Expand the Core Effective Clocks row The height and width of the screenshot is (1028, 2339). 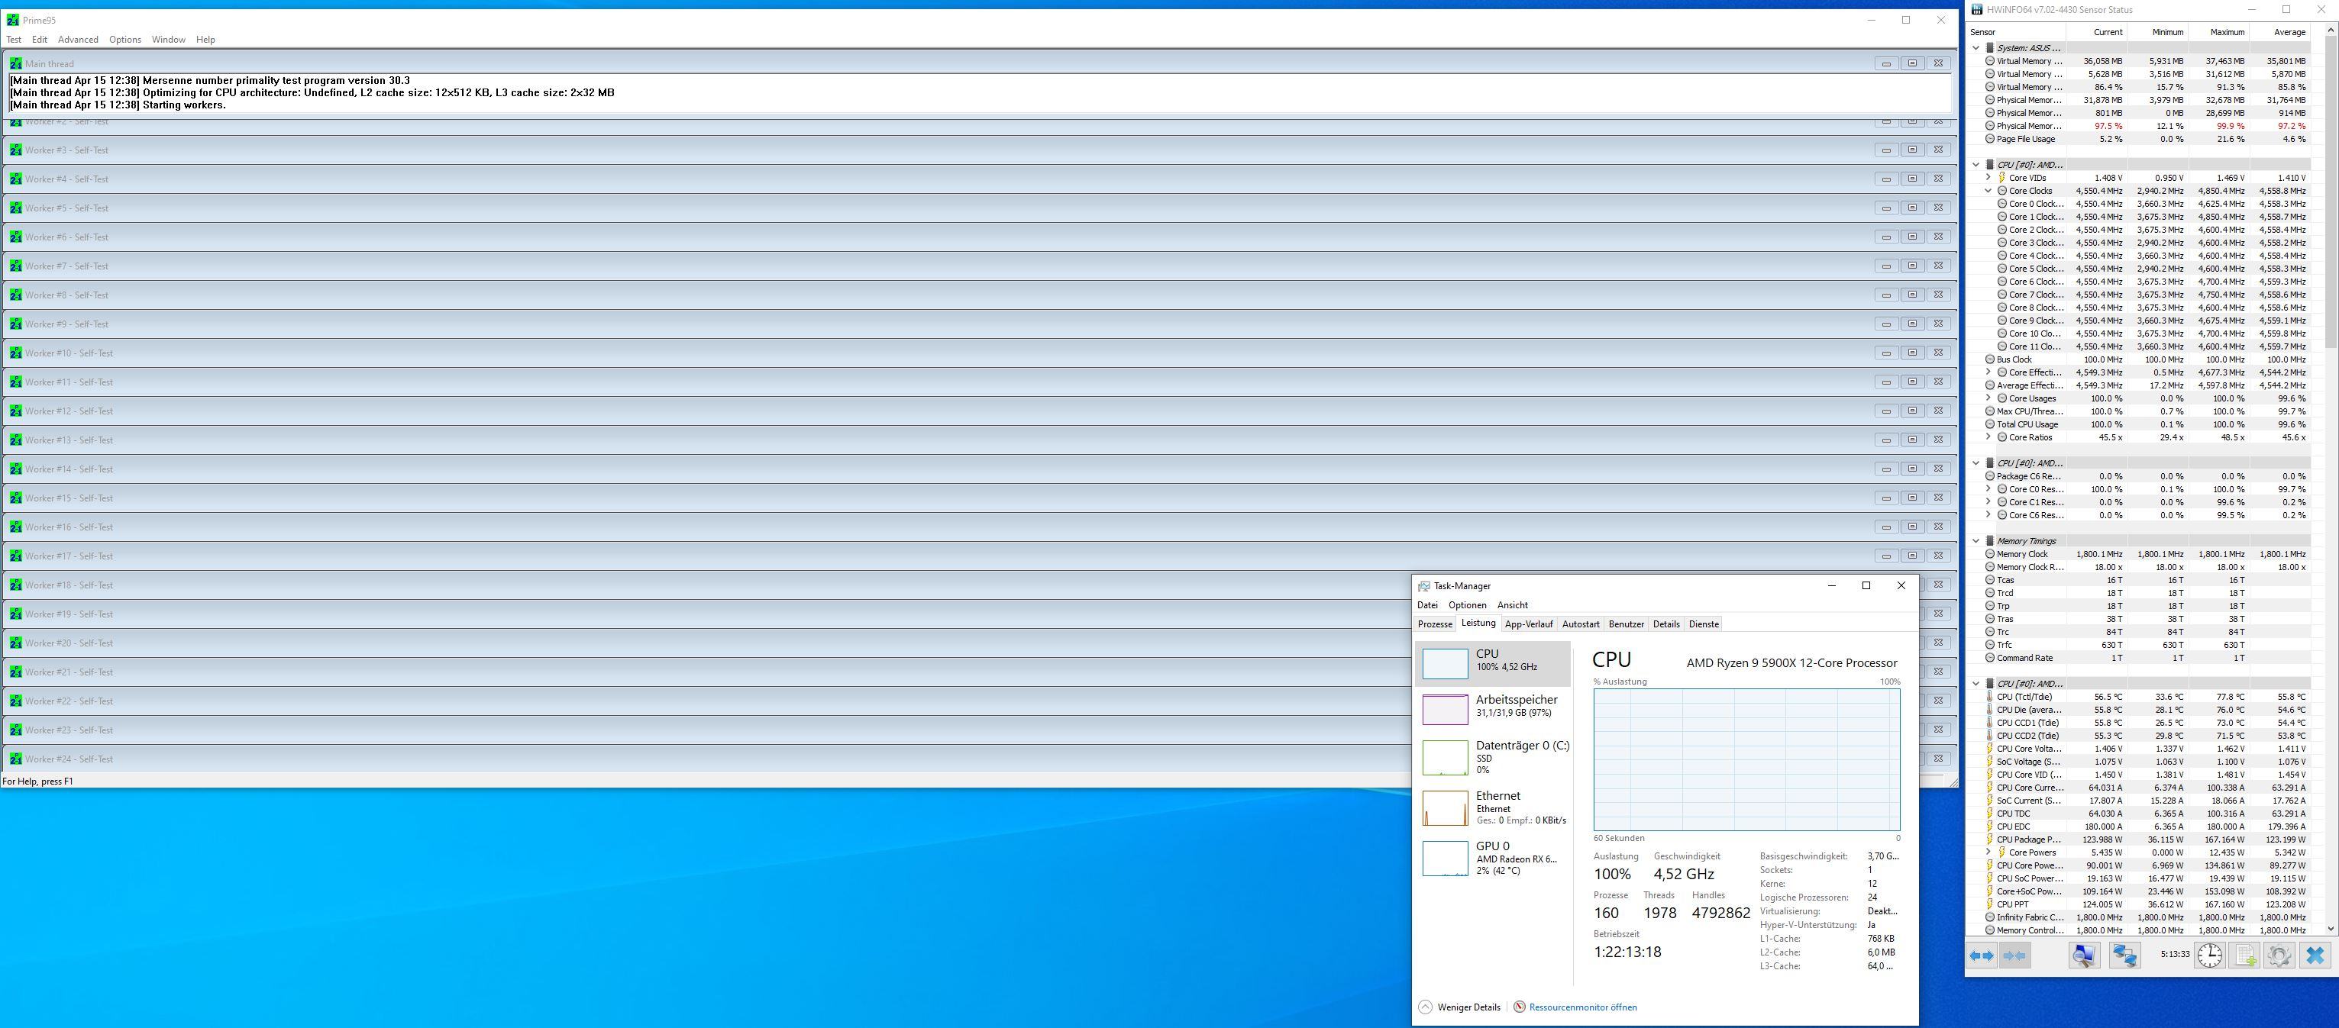(1988, 372)
